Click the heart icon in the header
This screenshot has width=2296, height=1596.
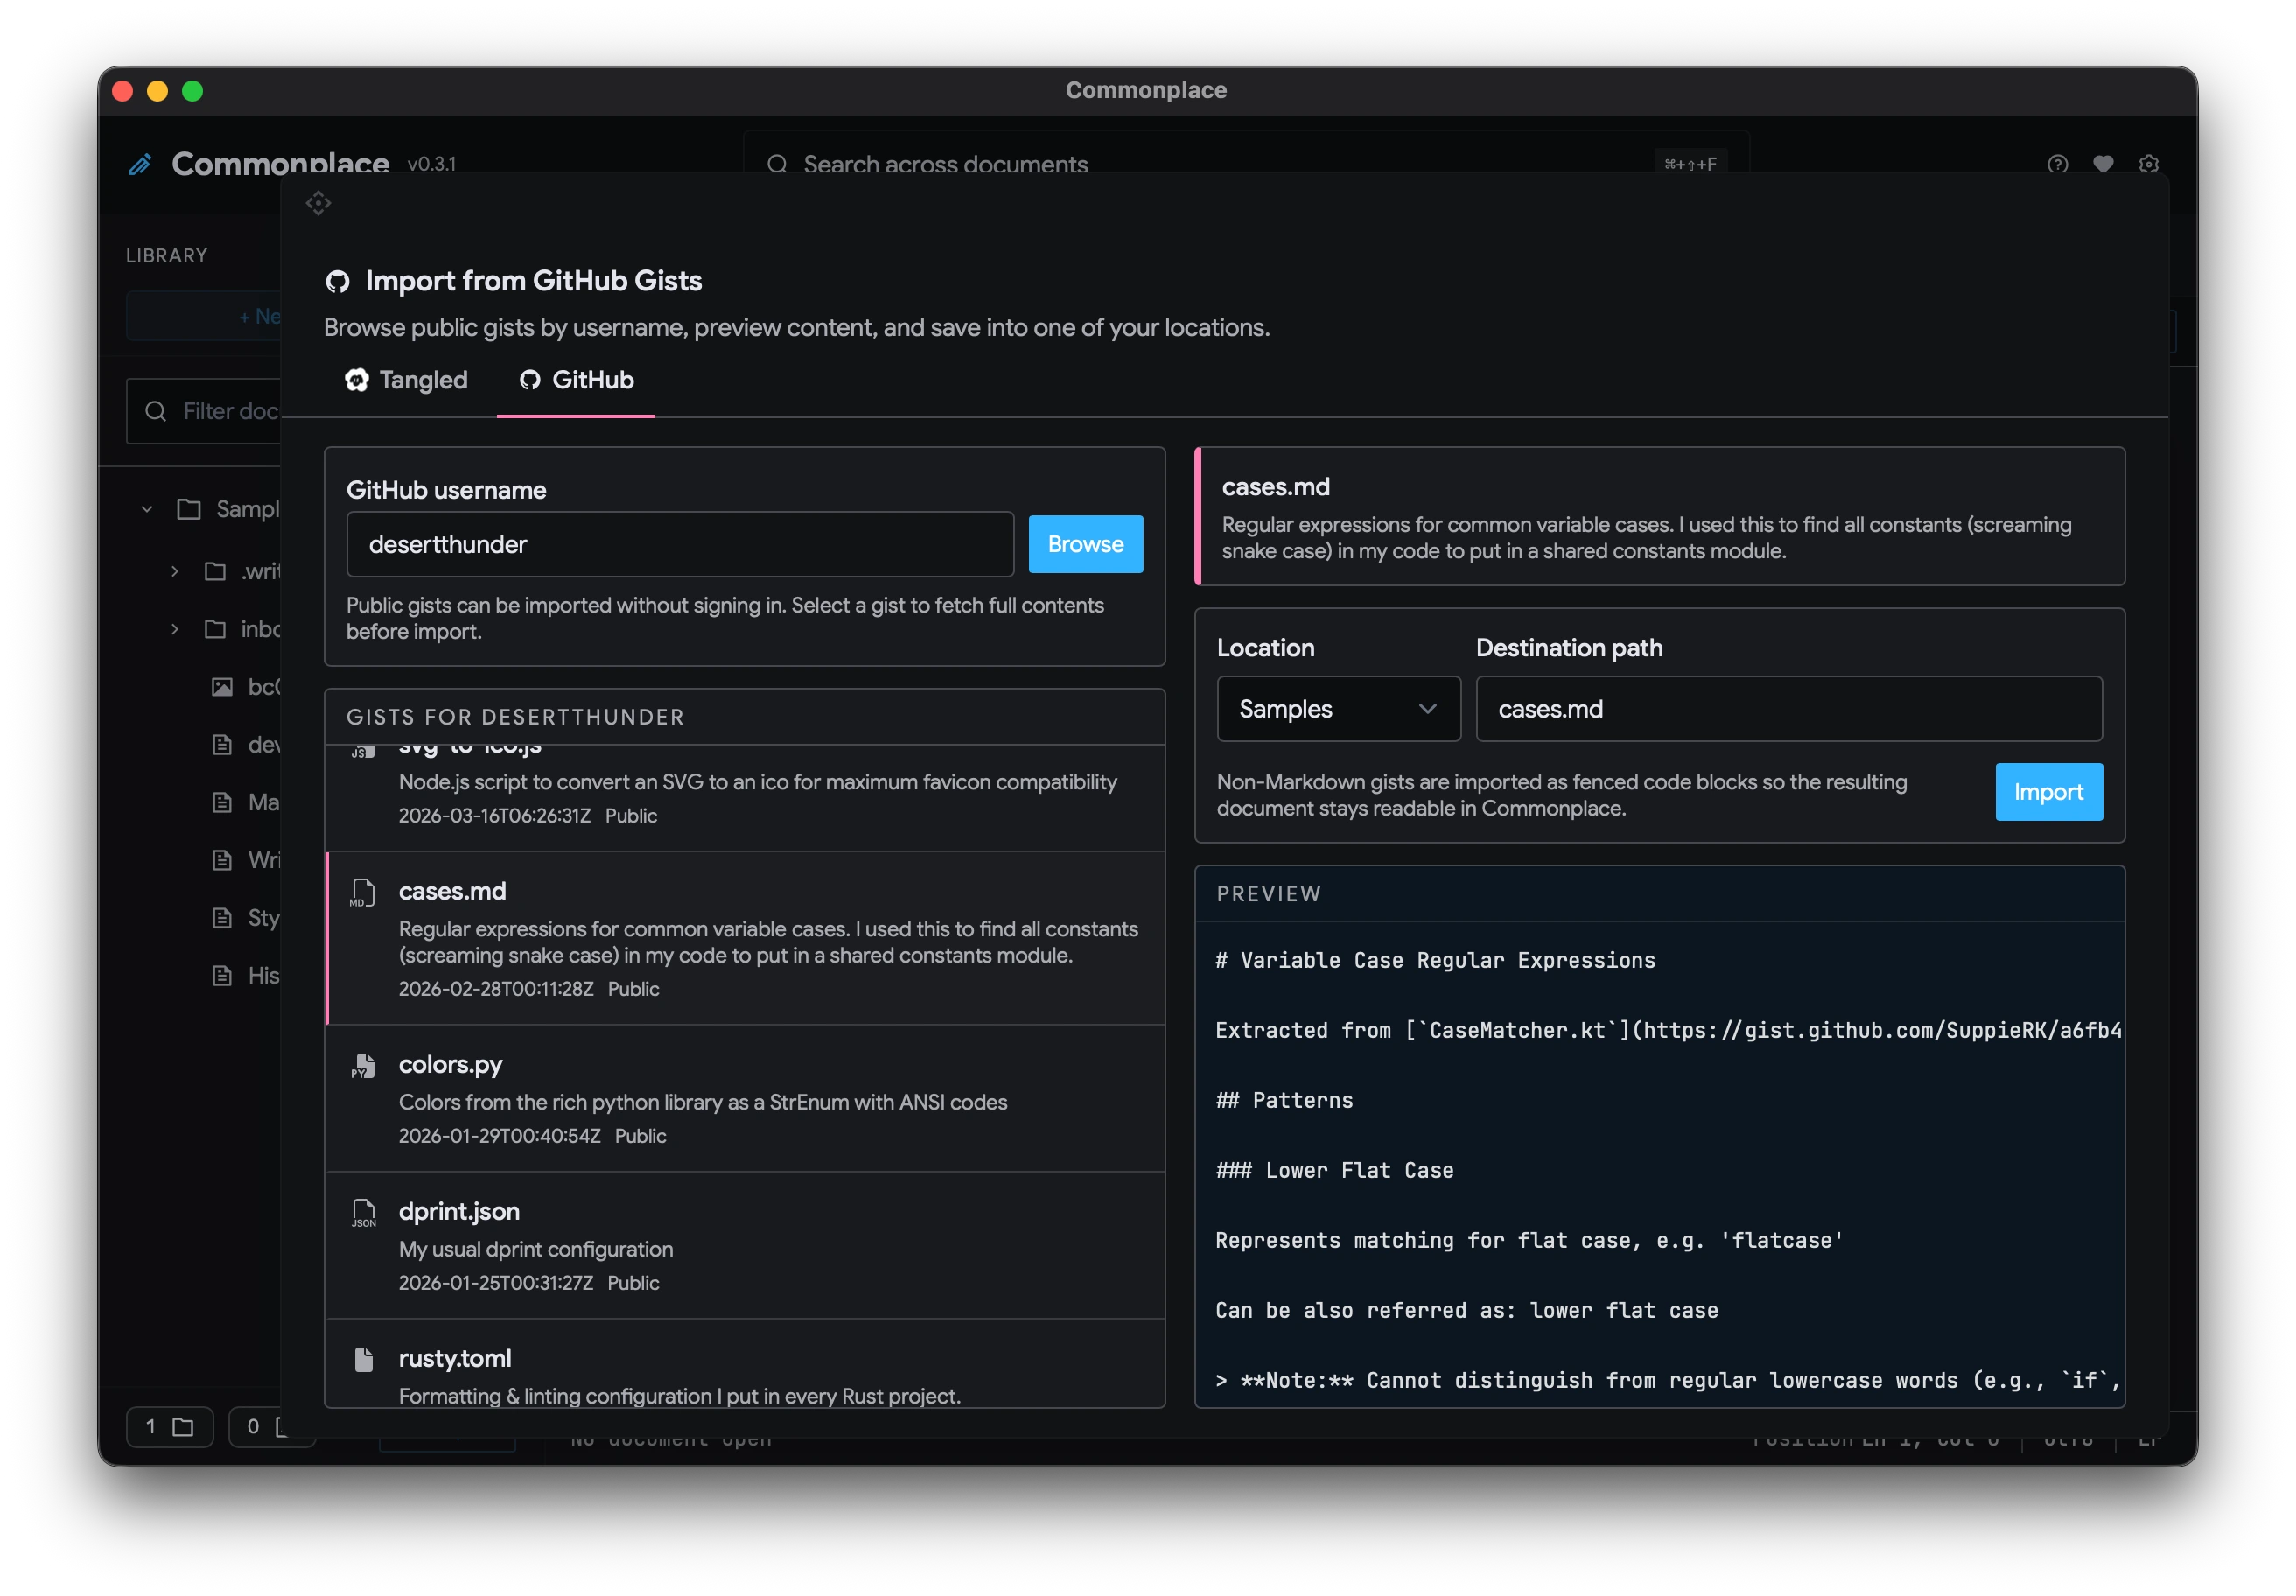(x=2103, y=163)
